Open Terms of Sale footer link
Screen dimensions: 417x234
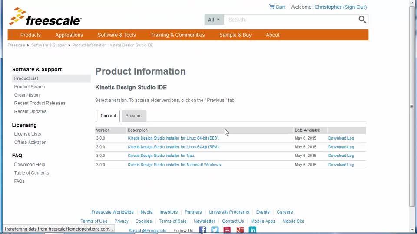click(x=172, y=221)
